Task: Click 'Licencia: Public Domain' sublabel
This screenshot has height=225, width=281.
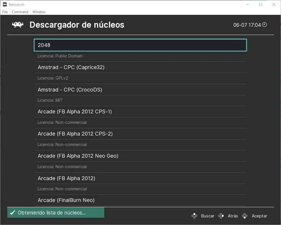Action: coord(60,56)
